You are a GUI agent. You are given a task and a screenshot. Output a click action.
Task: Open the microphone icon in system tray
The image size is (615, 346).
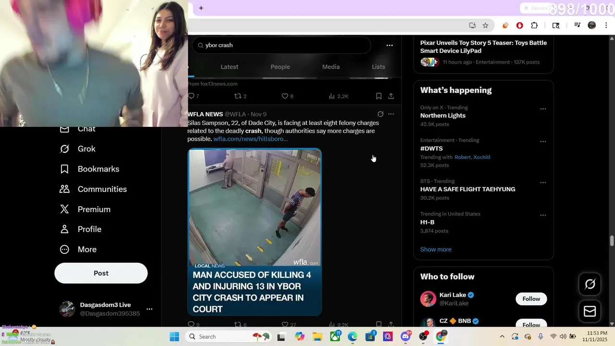pos(541,336)
